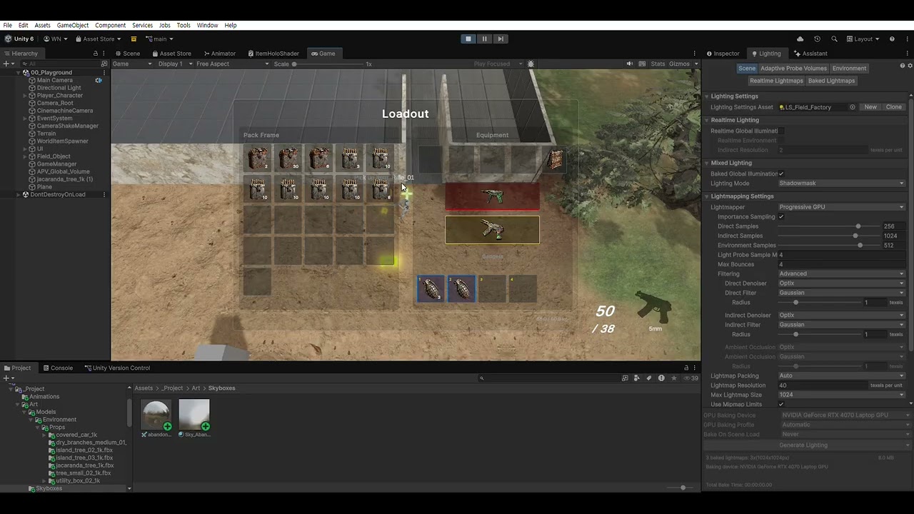Click New lighting settings button
This screenshot has width=914, height=514.
click(x=870, y=107)
